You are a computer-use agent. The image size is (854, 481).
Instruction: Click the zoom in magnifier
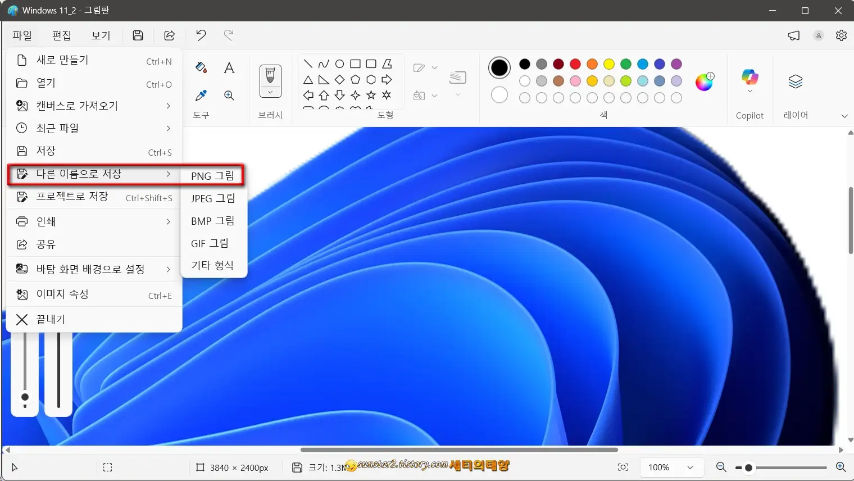click(841, 467)
